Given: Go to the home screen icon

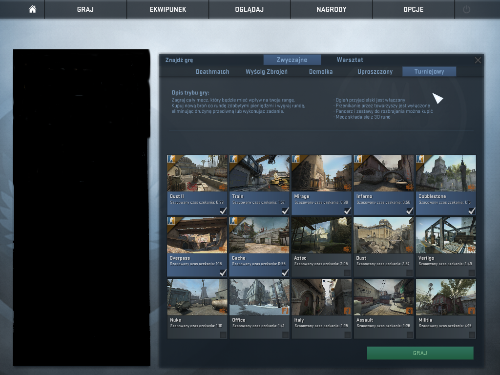Looking at the screenshot, I should (x=33, y=9).
